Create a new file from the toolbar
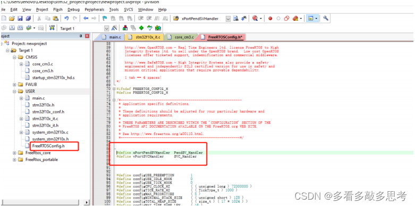 (x=3, y=19)
